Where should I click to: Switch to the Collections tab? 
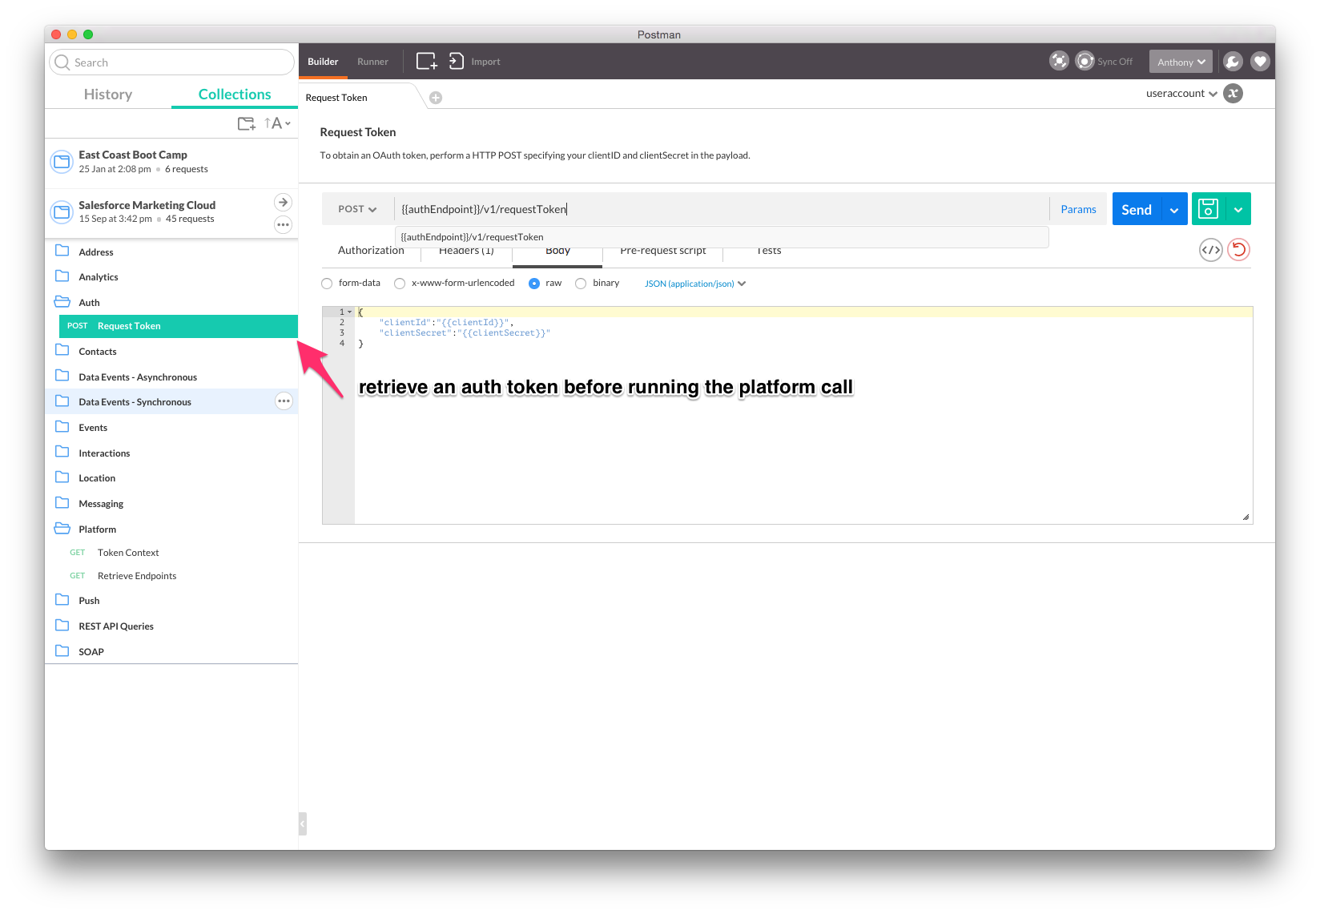235,95
